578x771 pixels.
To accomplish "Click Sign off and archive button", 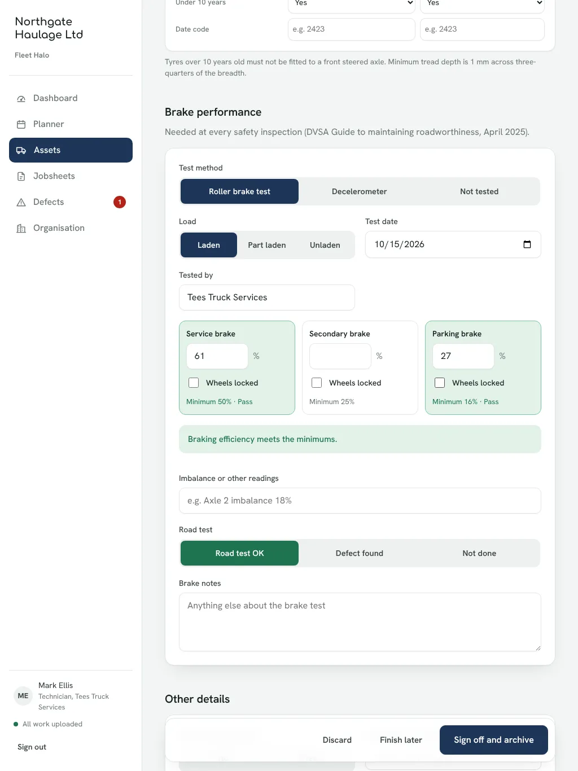I will (x=494, y=740).
